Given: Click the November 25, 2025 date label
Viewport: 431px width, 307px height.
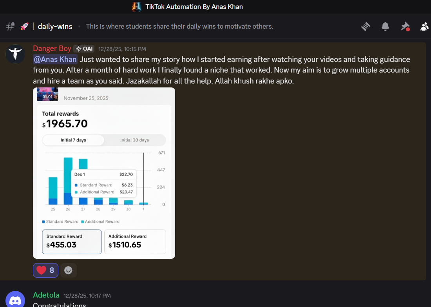Looking at the screenshot, I should [x=86, y=98].
